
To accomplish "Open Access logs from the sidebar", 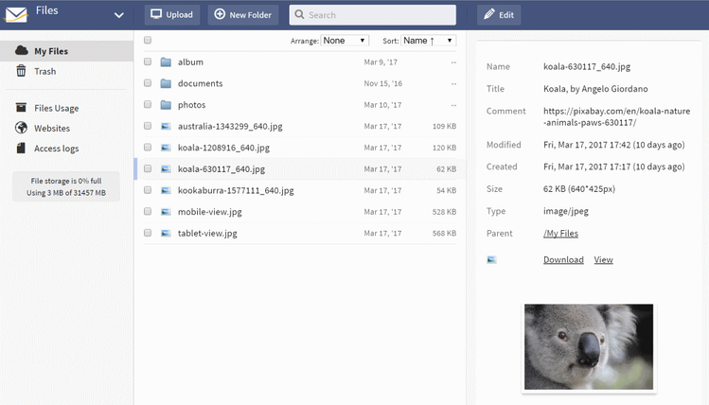I will pyautogui.click(x=57, y=148).
